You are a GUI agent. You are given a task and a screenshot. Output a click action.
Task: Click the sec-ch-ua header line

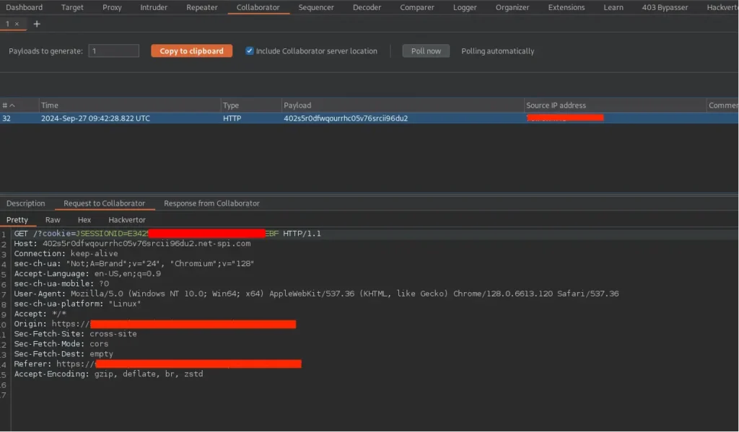click(x=134, y=264)
